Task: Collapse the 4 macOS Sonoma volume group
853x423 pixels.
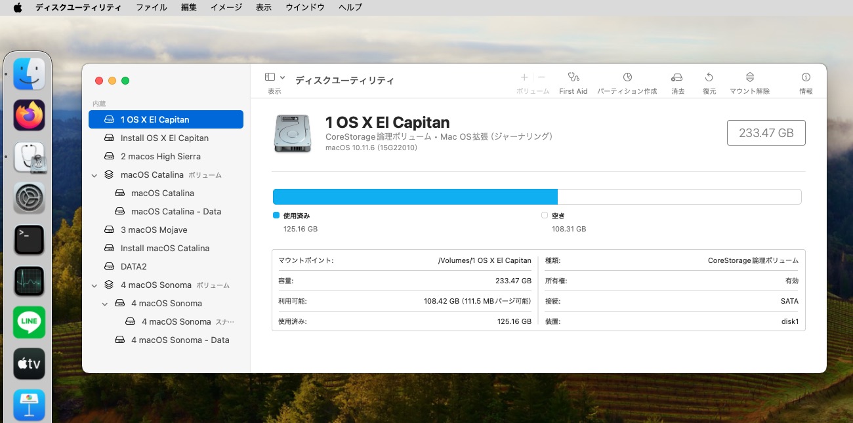Action: point(94,285)
